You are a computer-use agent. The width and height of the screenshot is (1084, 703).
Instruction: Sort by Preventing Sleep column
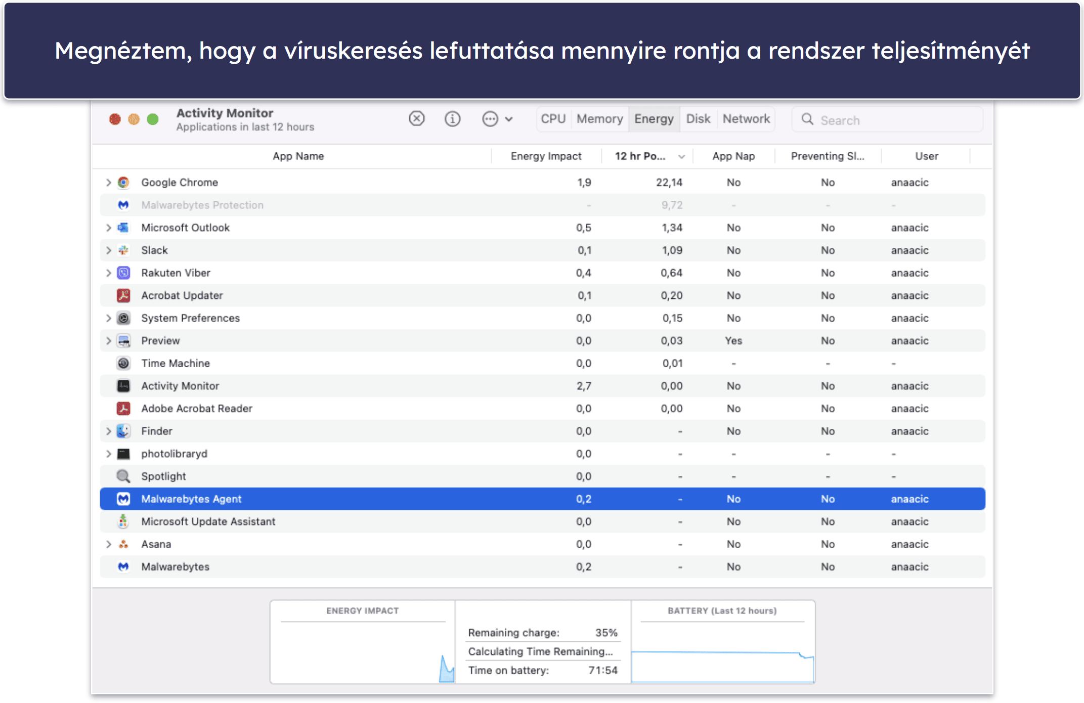828,156
